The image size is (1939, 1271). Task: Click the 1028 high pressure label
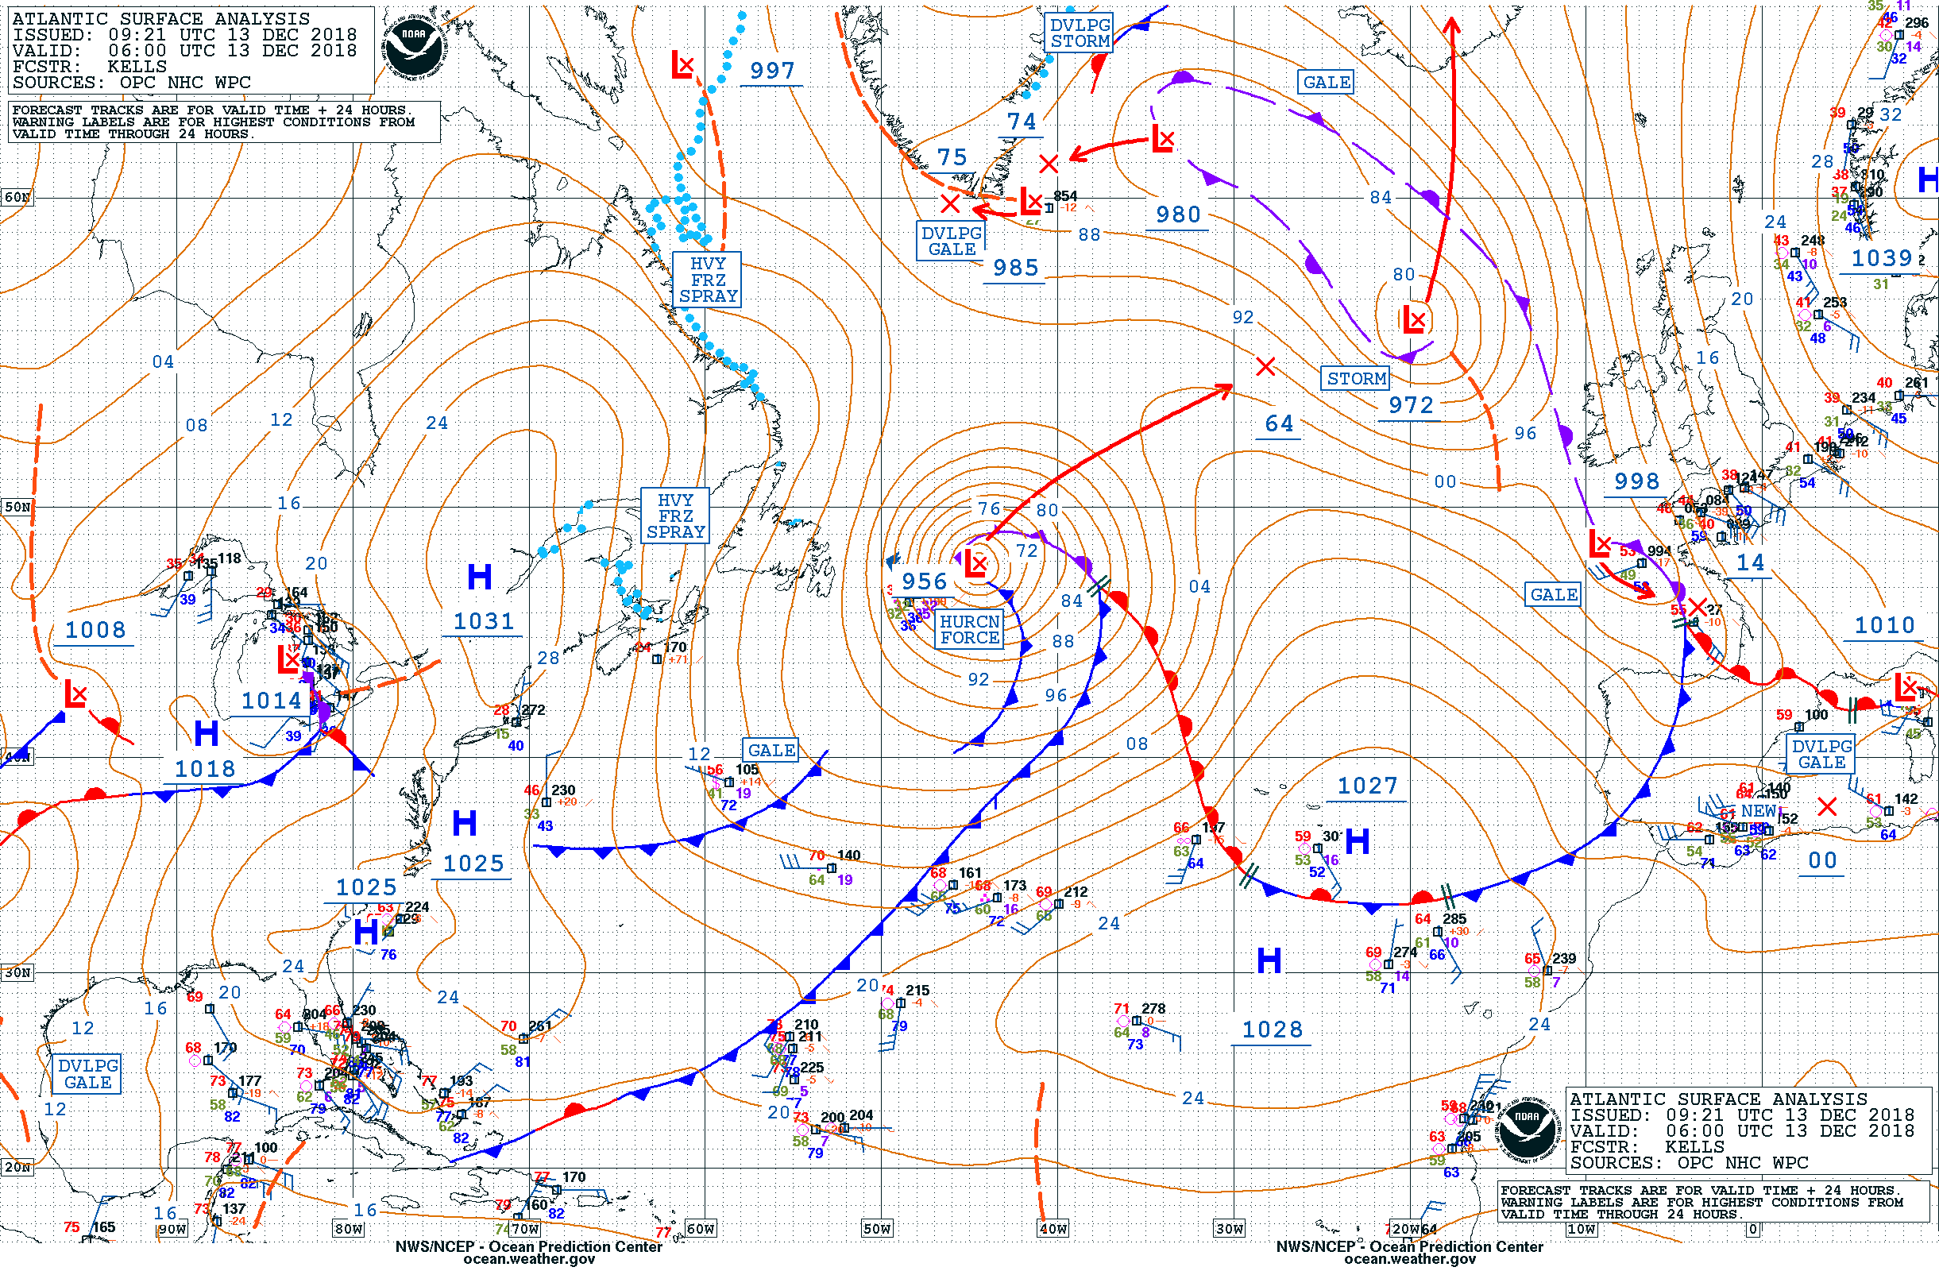[x=1273, y=1030]
